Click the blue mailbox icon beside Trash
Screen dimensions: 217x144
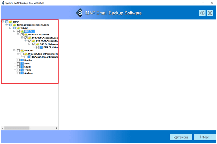[x=22, y=70]
